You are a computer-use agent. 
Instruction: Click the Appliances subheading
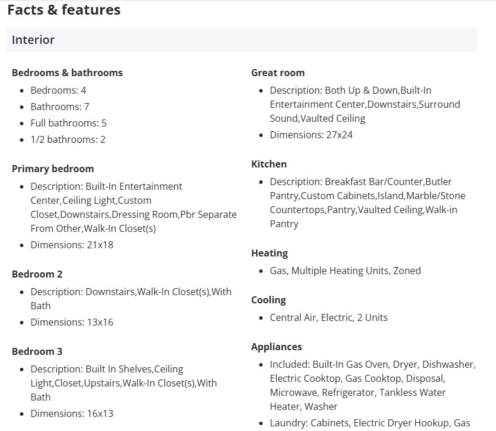277,347
